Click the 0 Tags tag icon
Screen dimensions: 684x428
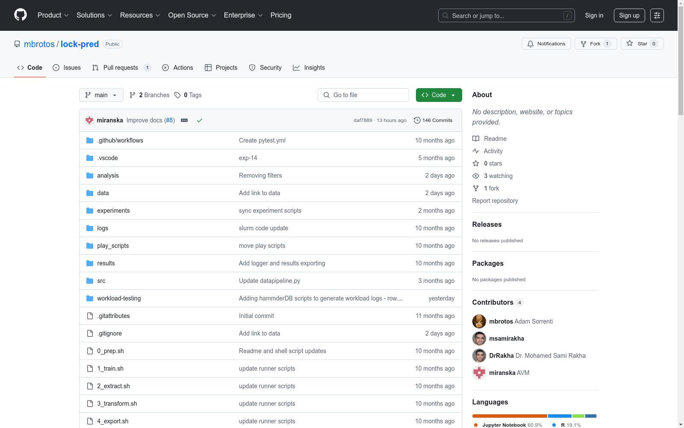point(177,95)
